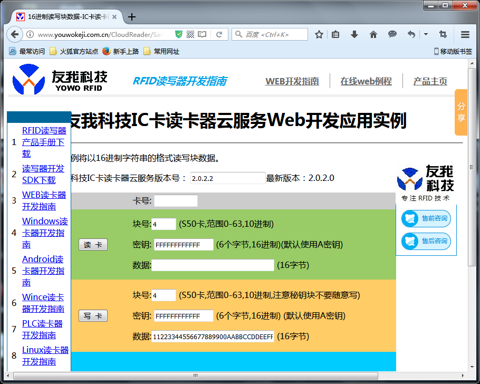Viewport: 480px width, 384px height.
Task: Bookmark the page using the star icon
Action: 319,34
